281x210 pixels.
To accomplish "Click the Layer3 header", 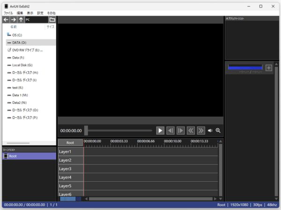I will click(71, 169).
